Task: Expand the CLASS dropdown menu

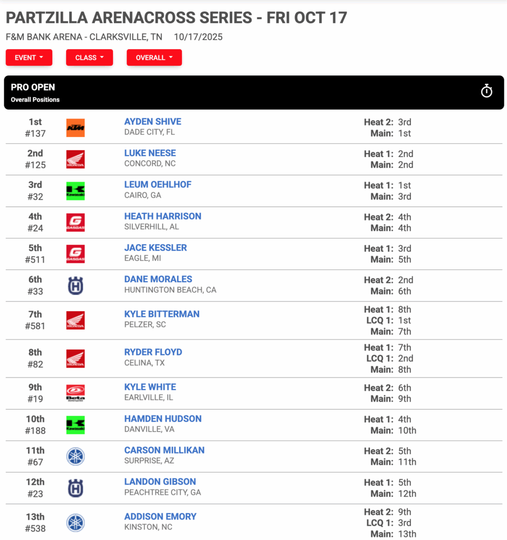Action: point(90,57)
